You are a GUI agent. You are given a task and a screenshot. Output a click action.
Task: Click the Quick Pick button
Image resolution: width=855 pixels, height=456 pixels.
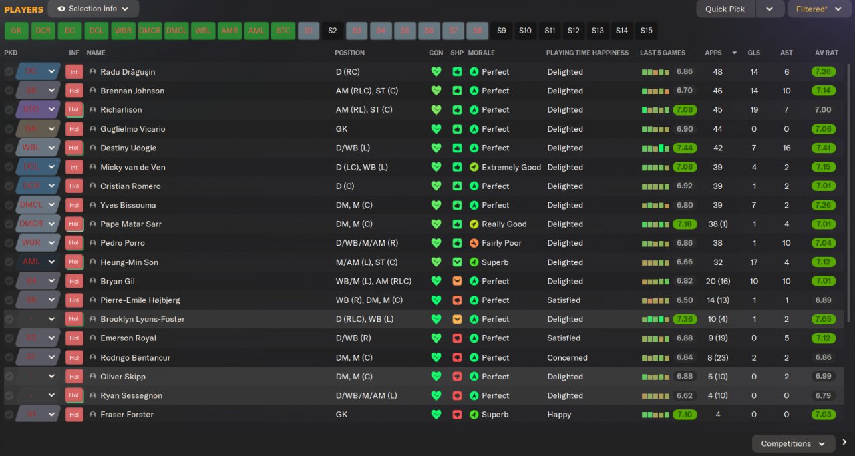tap(725, 9)
